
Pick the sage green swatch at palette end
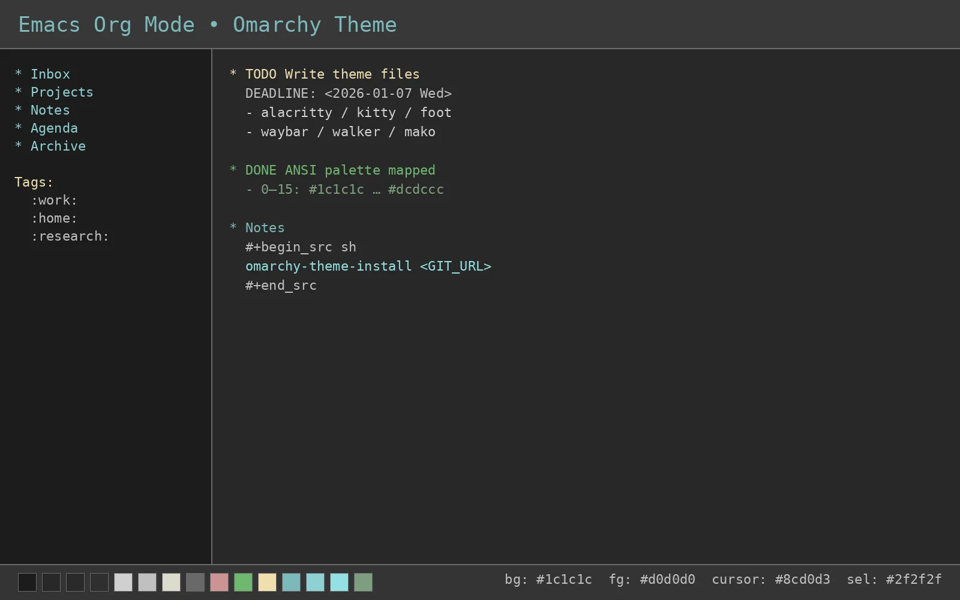[363, 582]
